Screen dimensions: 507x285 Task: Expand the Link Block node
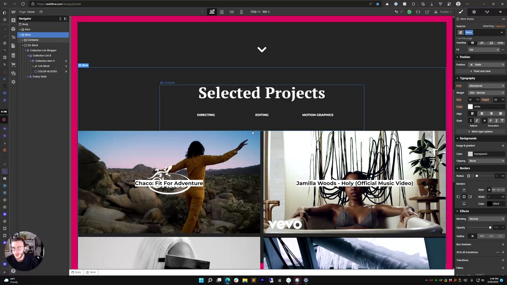tap(33, 66)
